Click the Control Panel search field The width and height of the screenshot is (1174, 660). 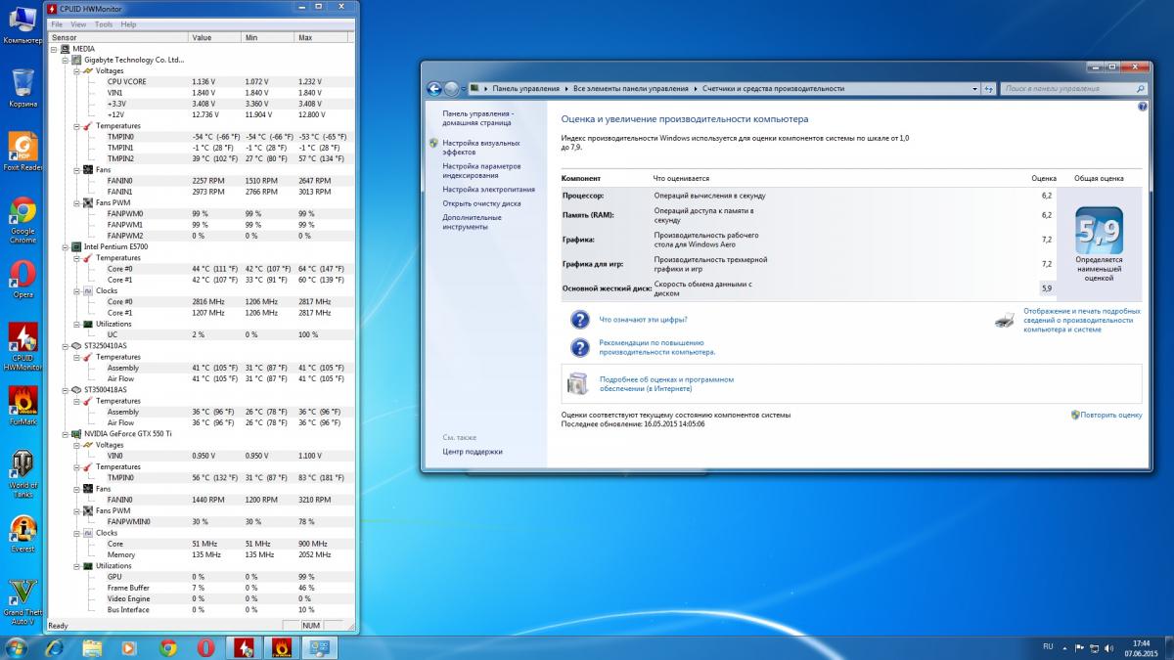click(1074, 88)
